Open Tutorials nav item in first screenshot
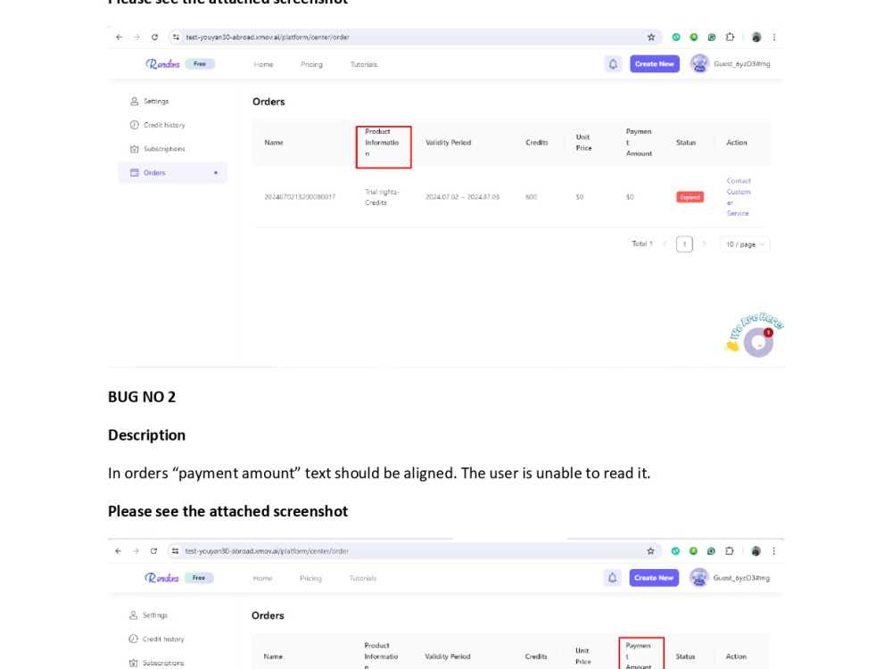The image size is (892, 669). (364, 64)
